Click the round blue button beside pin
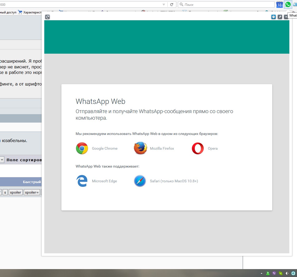Screen dimensions: 297x277 (x=274, y=17)
